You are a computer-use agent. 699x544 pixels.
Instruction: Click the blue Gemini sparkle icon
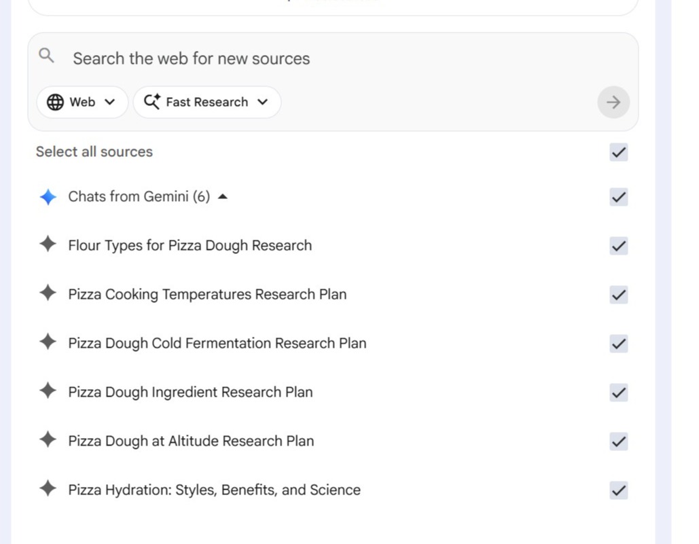coord(48,197)
